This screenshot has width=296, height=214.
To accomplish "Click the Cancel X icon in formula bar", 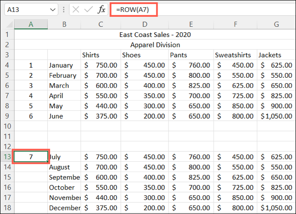I will click(x=76, y=10).
